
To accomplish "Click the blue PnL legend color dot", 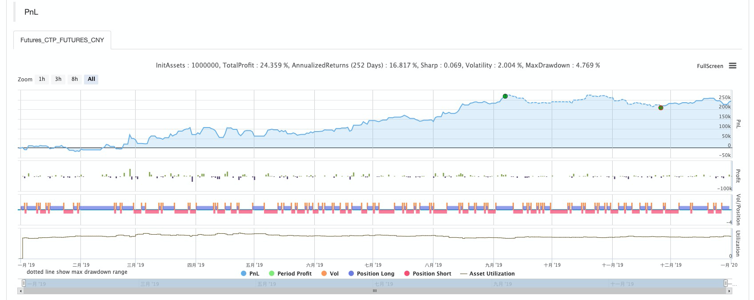I will coord(243,274).
